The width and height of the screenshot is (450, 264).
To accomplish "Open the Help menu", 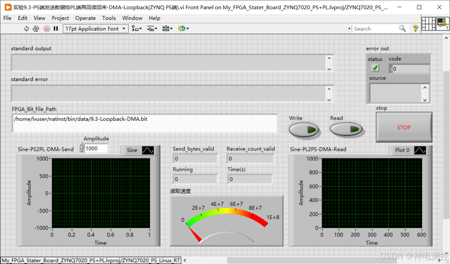I will click(x=154, y=18).
